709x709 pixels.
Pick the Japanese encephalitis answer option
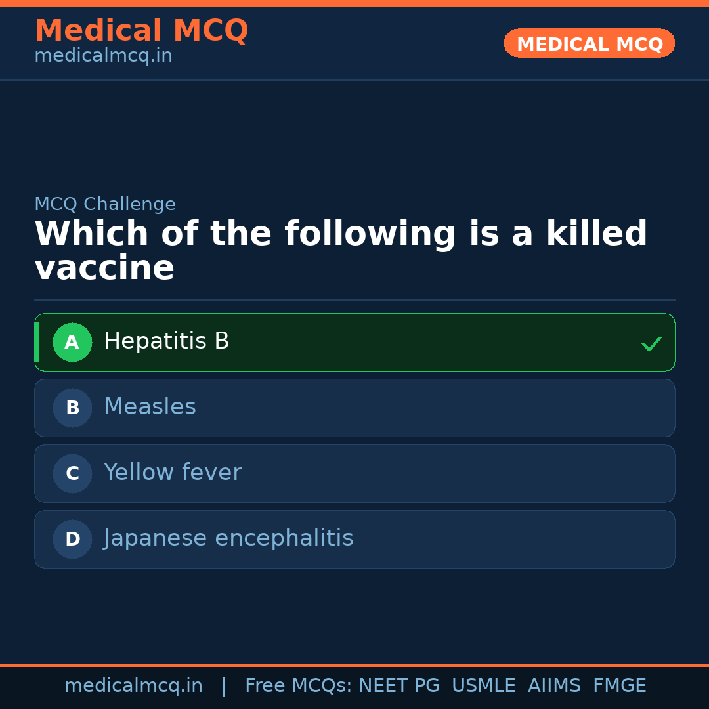click(x=228, y=538)
